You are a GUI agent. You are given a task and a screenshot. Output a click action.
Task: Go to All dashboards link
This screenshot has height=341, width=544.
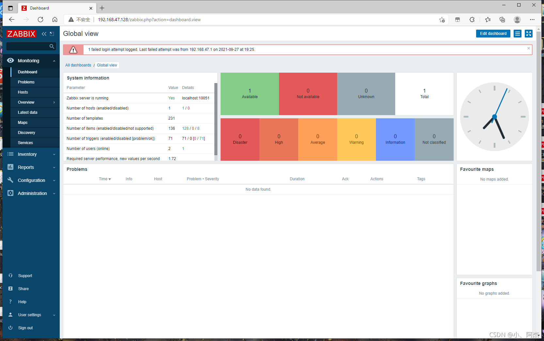point(78,65)
